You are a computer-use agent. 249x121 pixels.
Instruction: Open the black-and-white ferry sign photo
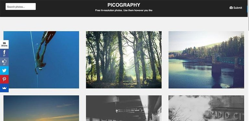(124, 108)
